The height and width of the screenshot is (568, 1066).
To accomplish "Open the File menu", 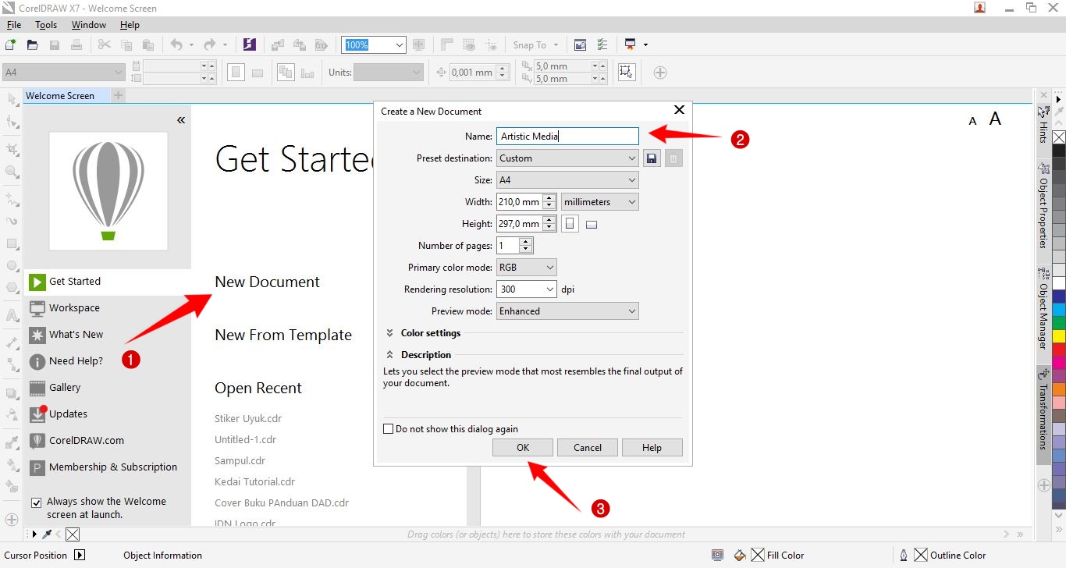I will pyautogui.click(x=14, y=25).
